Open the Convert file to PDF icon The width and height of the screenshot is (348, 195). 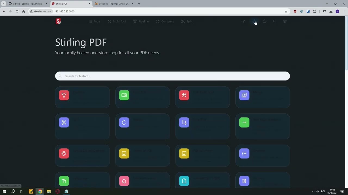(x=184, y=181)
